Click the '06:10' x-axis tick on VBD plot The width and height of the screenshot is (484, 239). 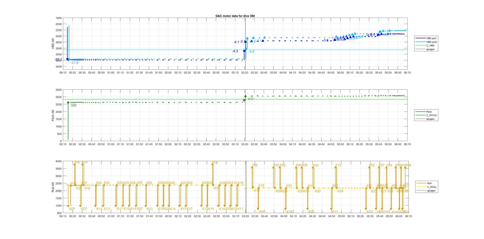tap(407, 73)
